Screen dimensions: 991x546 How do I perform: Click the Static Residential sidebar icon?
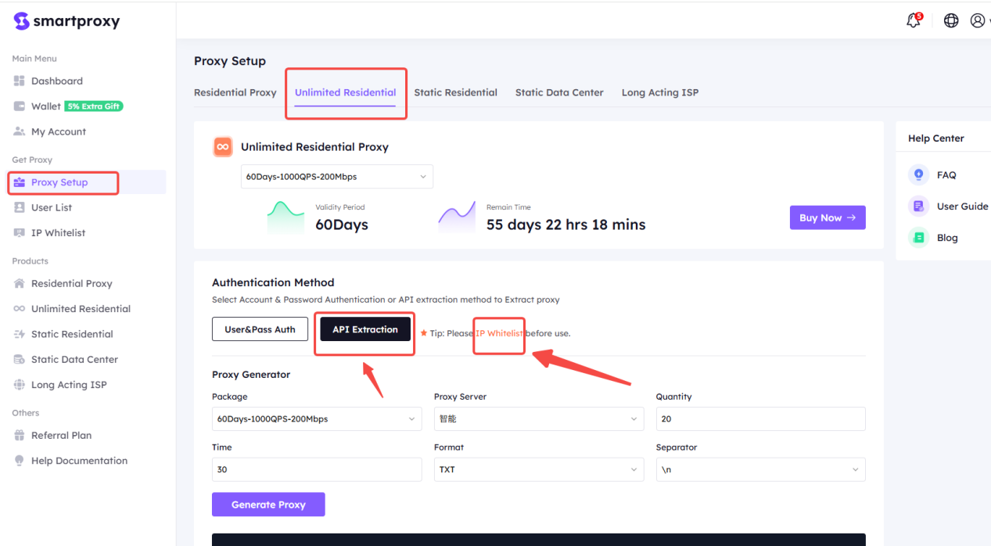point(20,334)
